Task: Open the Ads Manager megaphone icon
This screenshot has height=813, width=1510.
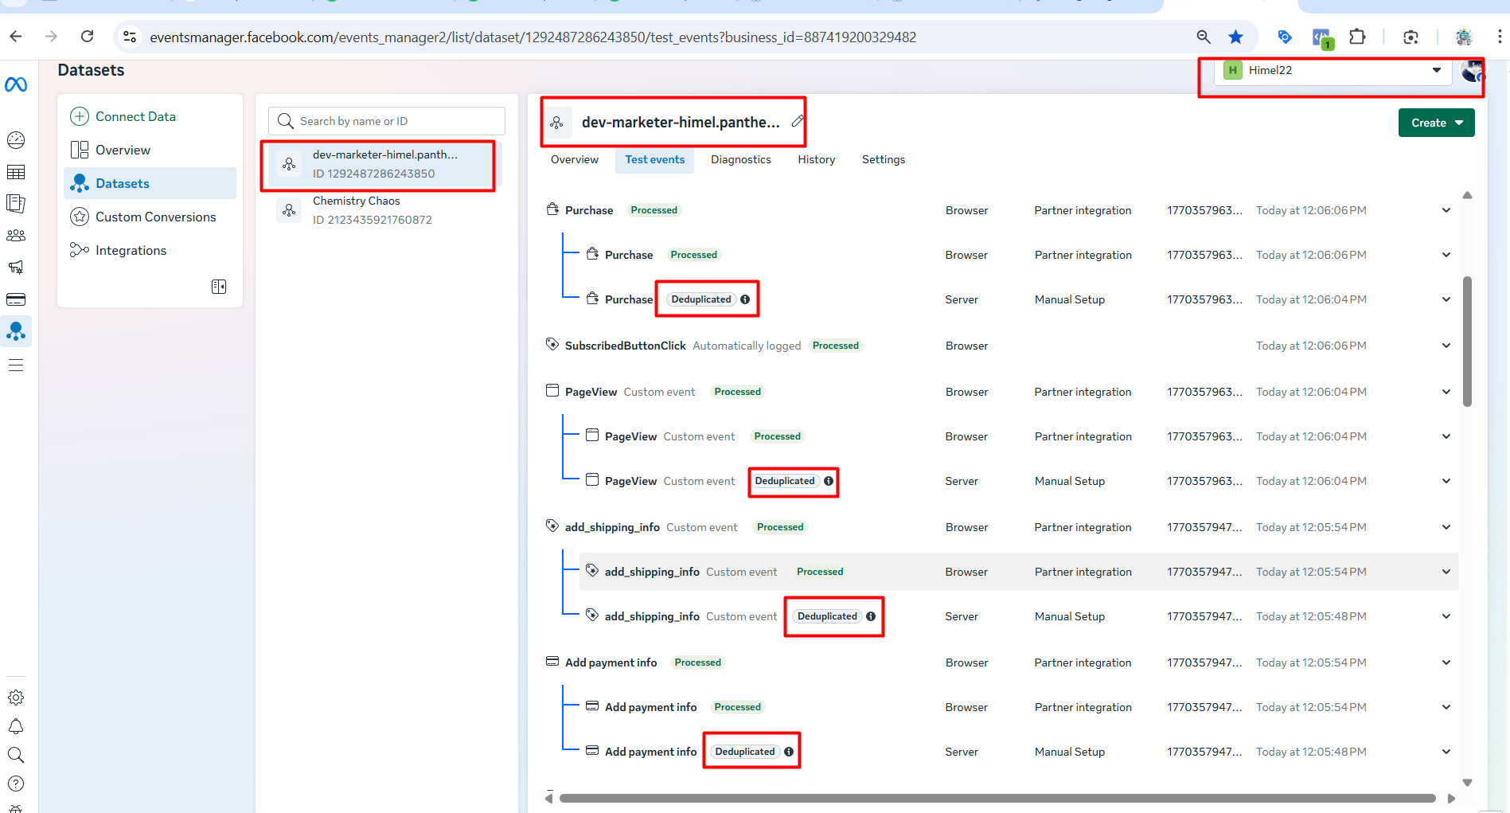Action: click(16, 267)
